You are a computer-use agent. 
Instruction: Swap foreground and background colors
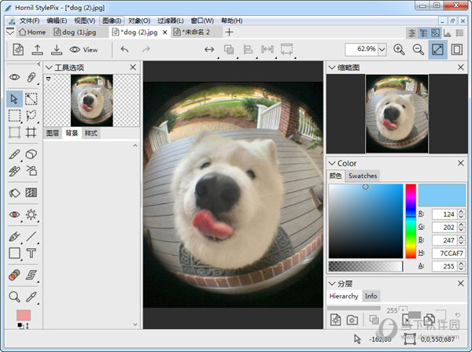tap(28, 326)
